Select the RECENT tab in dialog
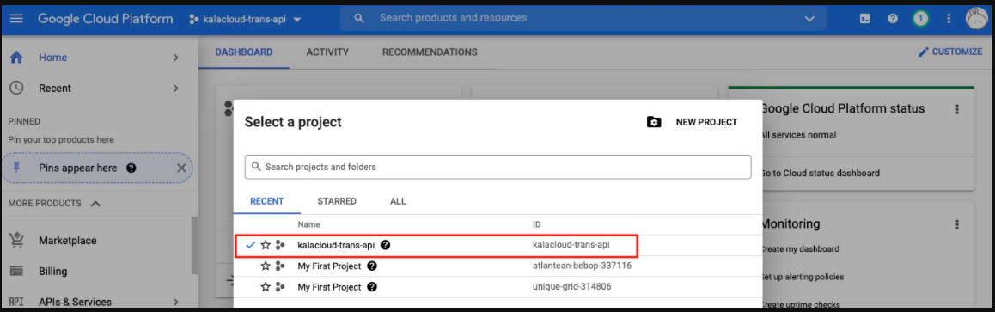995x312 pixels. [x=266, y=201]
